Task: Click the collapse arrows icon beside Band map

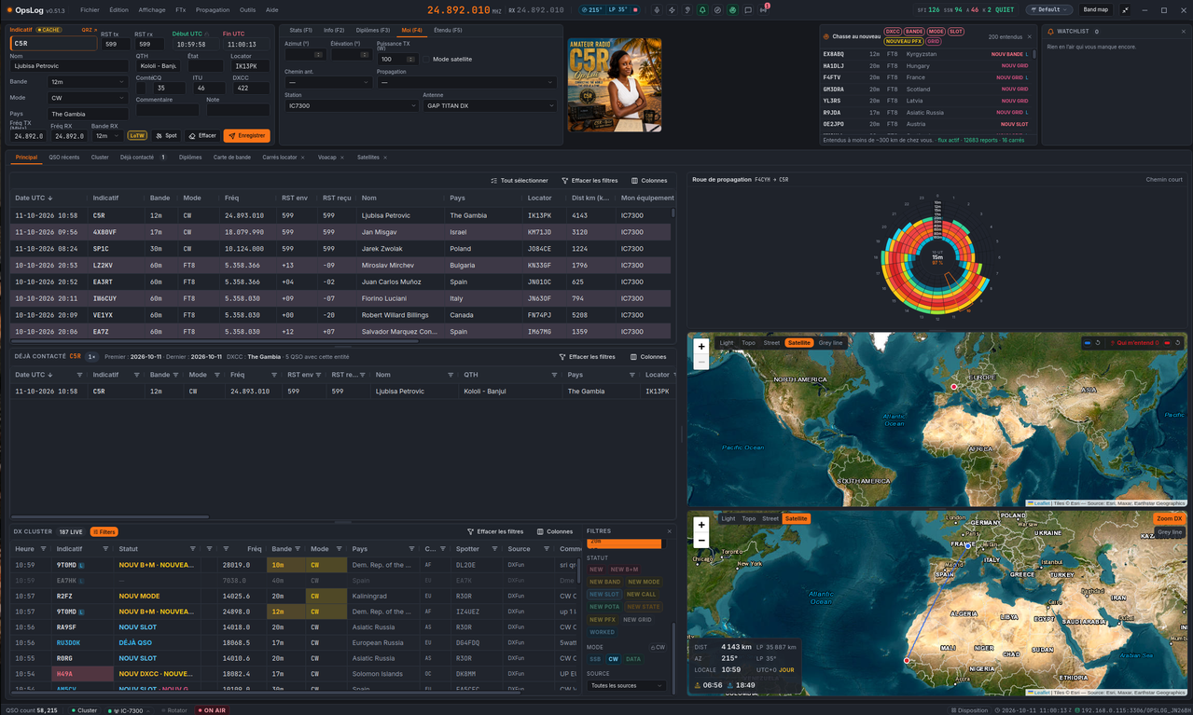Action: point(1125,10)
